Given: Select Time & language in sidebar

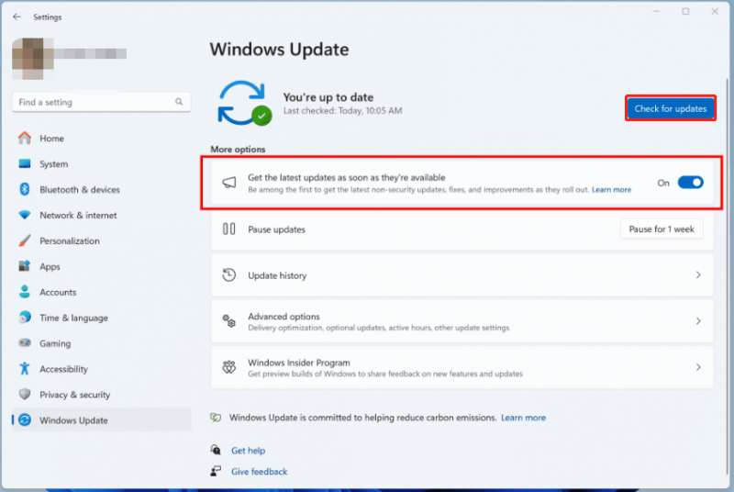Looking at the screenshot, I should 102,318.
